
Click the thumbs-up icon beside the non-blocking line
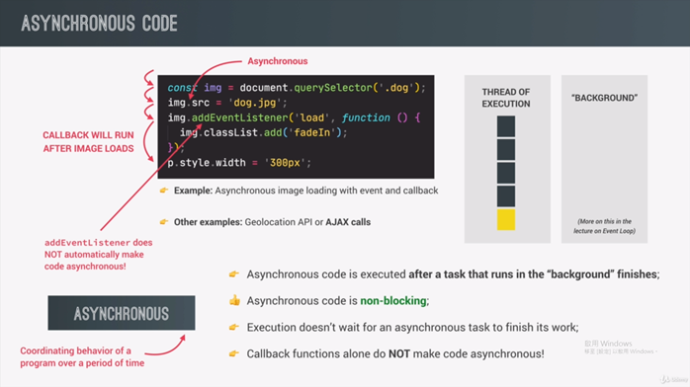click(234, 300)
